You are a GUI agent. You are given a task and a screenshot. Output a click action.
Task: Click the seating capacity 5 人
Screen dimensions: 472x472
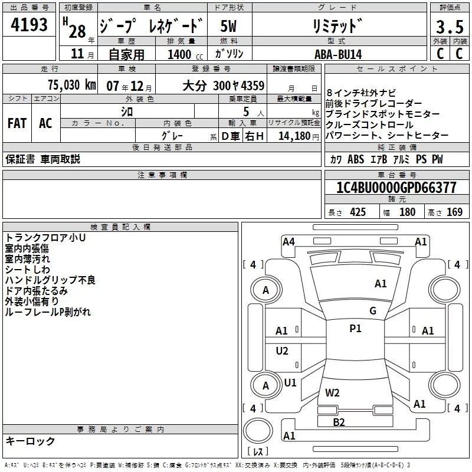[254, 112]
